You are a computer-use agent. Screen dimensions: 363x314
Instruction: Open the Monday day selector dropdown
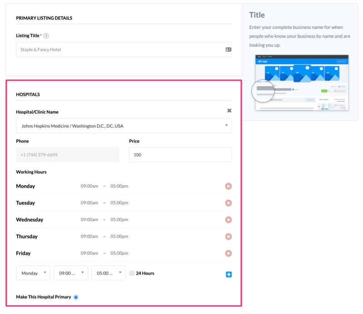[33, 273]
